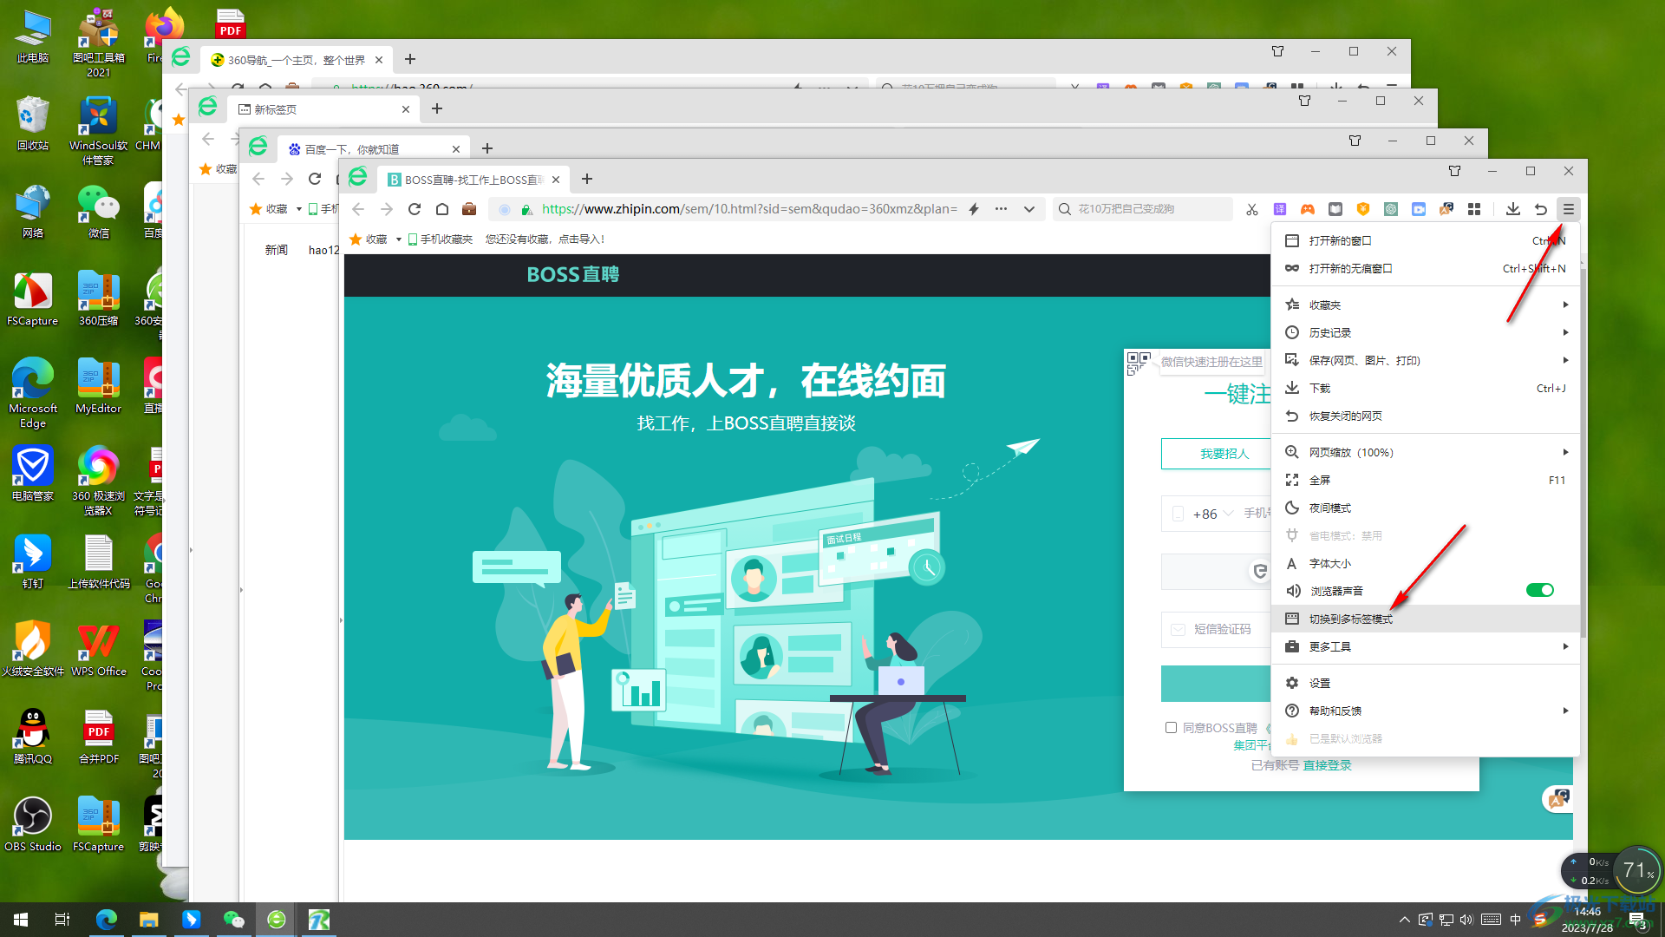Viewport: 1665px width, 937px height.
Task: Go forward in the front browser window
Action: pyautogui.click(x=387, y=209)
